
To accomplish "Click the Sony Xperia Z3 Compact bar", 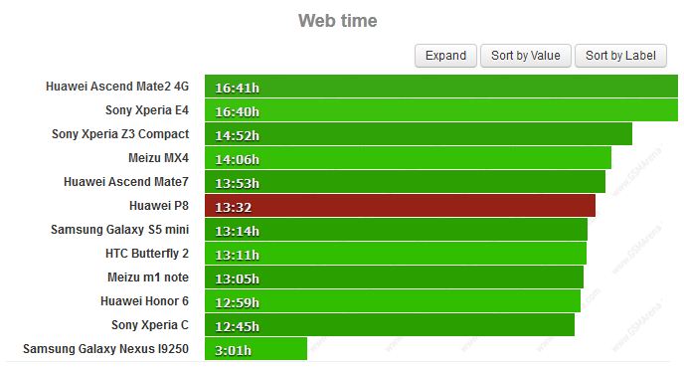I will pos(419,134).
